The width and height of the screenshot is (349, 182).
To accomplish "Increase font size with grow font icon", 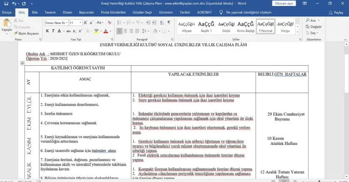I will (x=85, y=23).
